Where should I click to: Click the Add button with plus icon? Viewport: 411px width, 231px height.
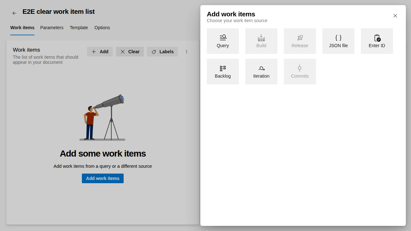pyautogui.click(x=100, y=52)
